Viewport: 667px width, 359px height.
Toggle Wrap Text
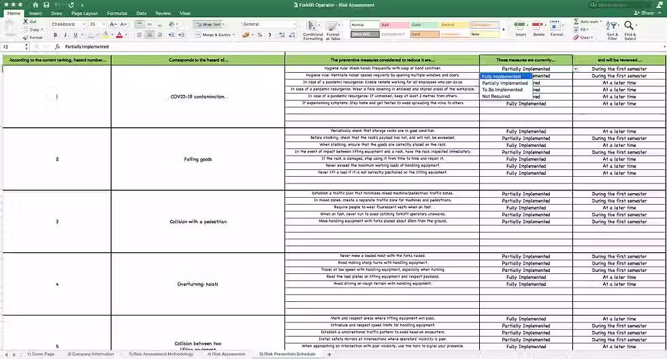208,24
